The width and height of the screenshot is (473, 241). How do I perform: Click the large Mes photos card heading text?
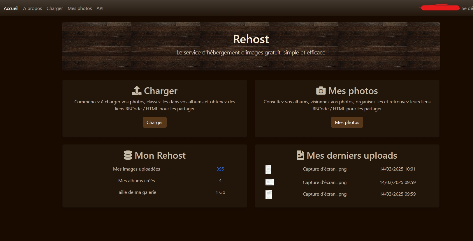[x=353, y=91]
